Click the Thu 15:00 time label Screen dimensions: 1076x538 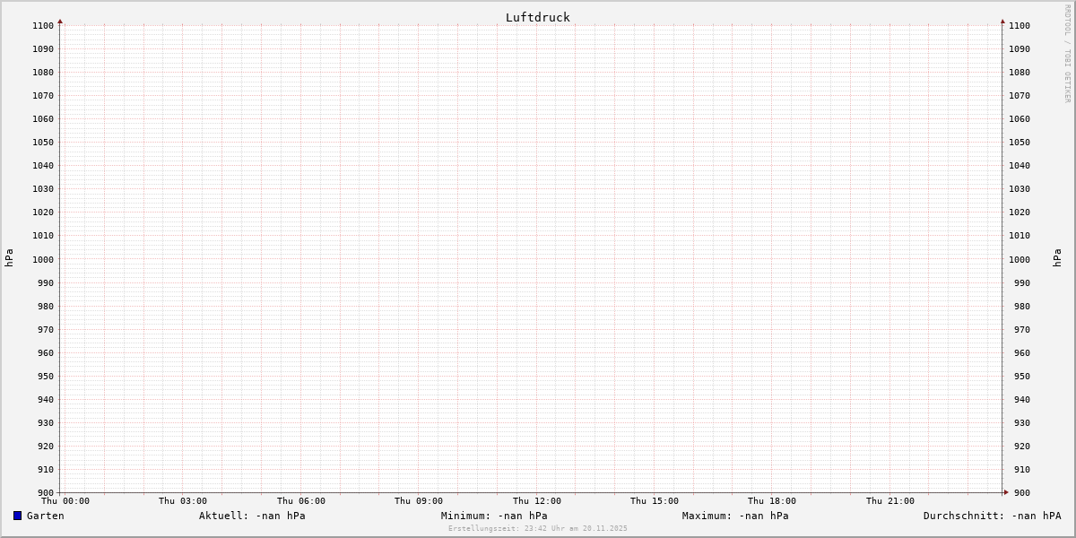[655, 501]
